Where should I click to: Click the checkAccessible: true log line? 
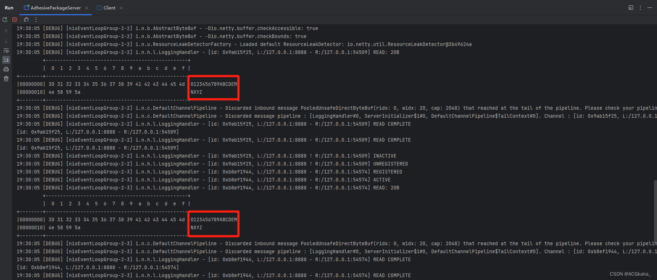(x=167, y=28)
